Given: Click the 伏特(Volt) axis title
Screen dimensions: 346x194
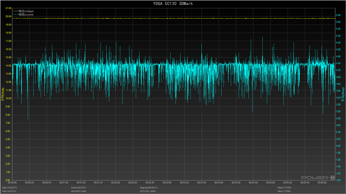Looking at the screenshot, I should click(x=3, y=94).
